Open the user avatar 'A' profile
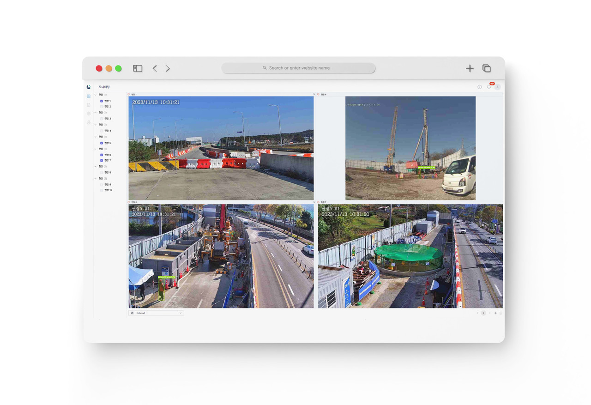This screenshot has width=591, height=405. [497, 87]
